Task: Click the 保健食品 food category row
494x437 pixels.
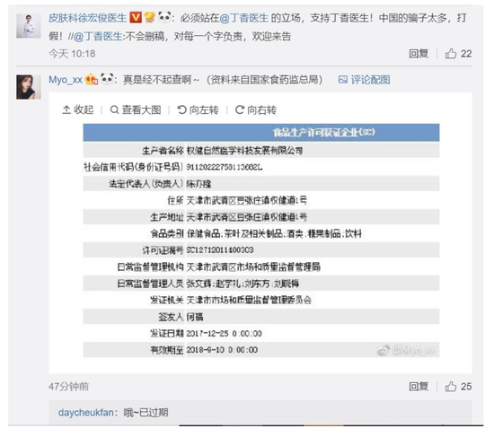Action: [261, 233]
